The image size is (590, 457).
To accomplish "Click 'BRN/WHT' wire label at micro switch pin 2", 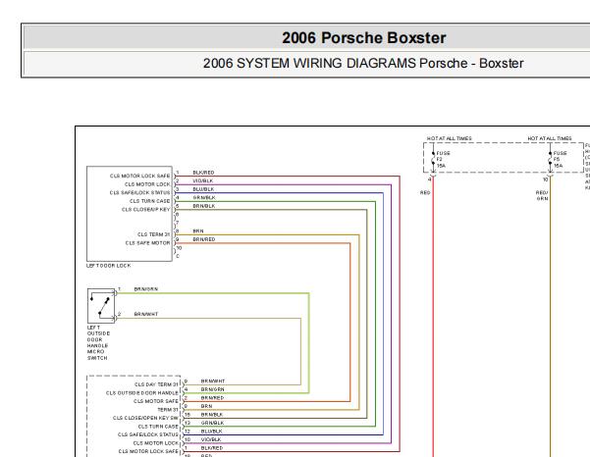I will (x=146, y=314).
